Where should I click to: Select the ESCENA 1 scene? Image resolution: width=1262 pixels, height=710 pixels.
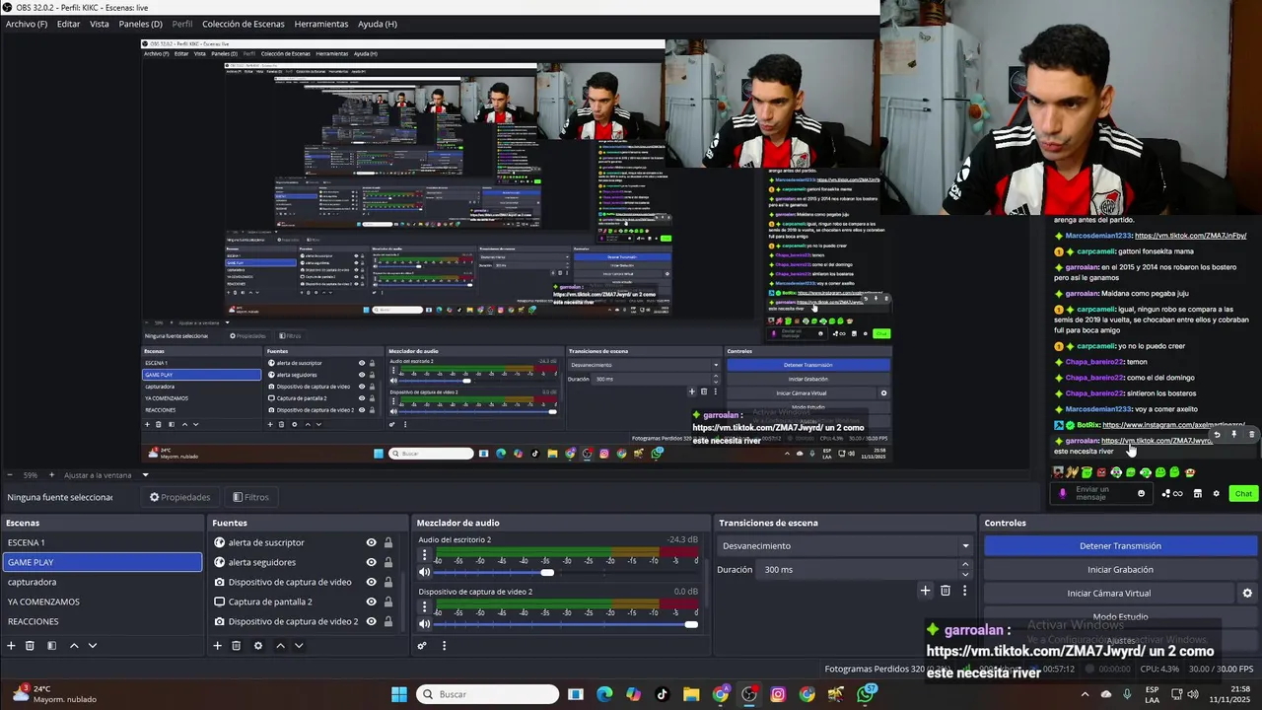click(x=103, y=542)
